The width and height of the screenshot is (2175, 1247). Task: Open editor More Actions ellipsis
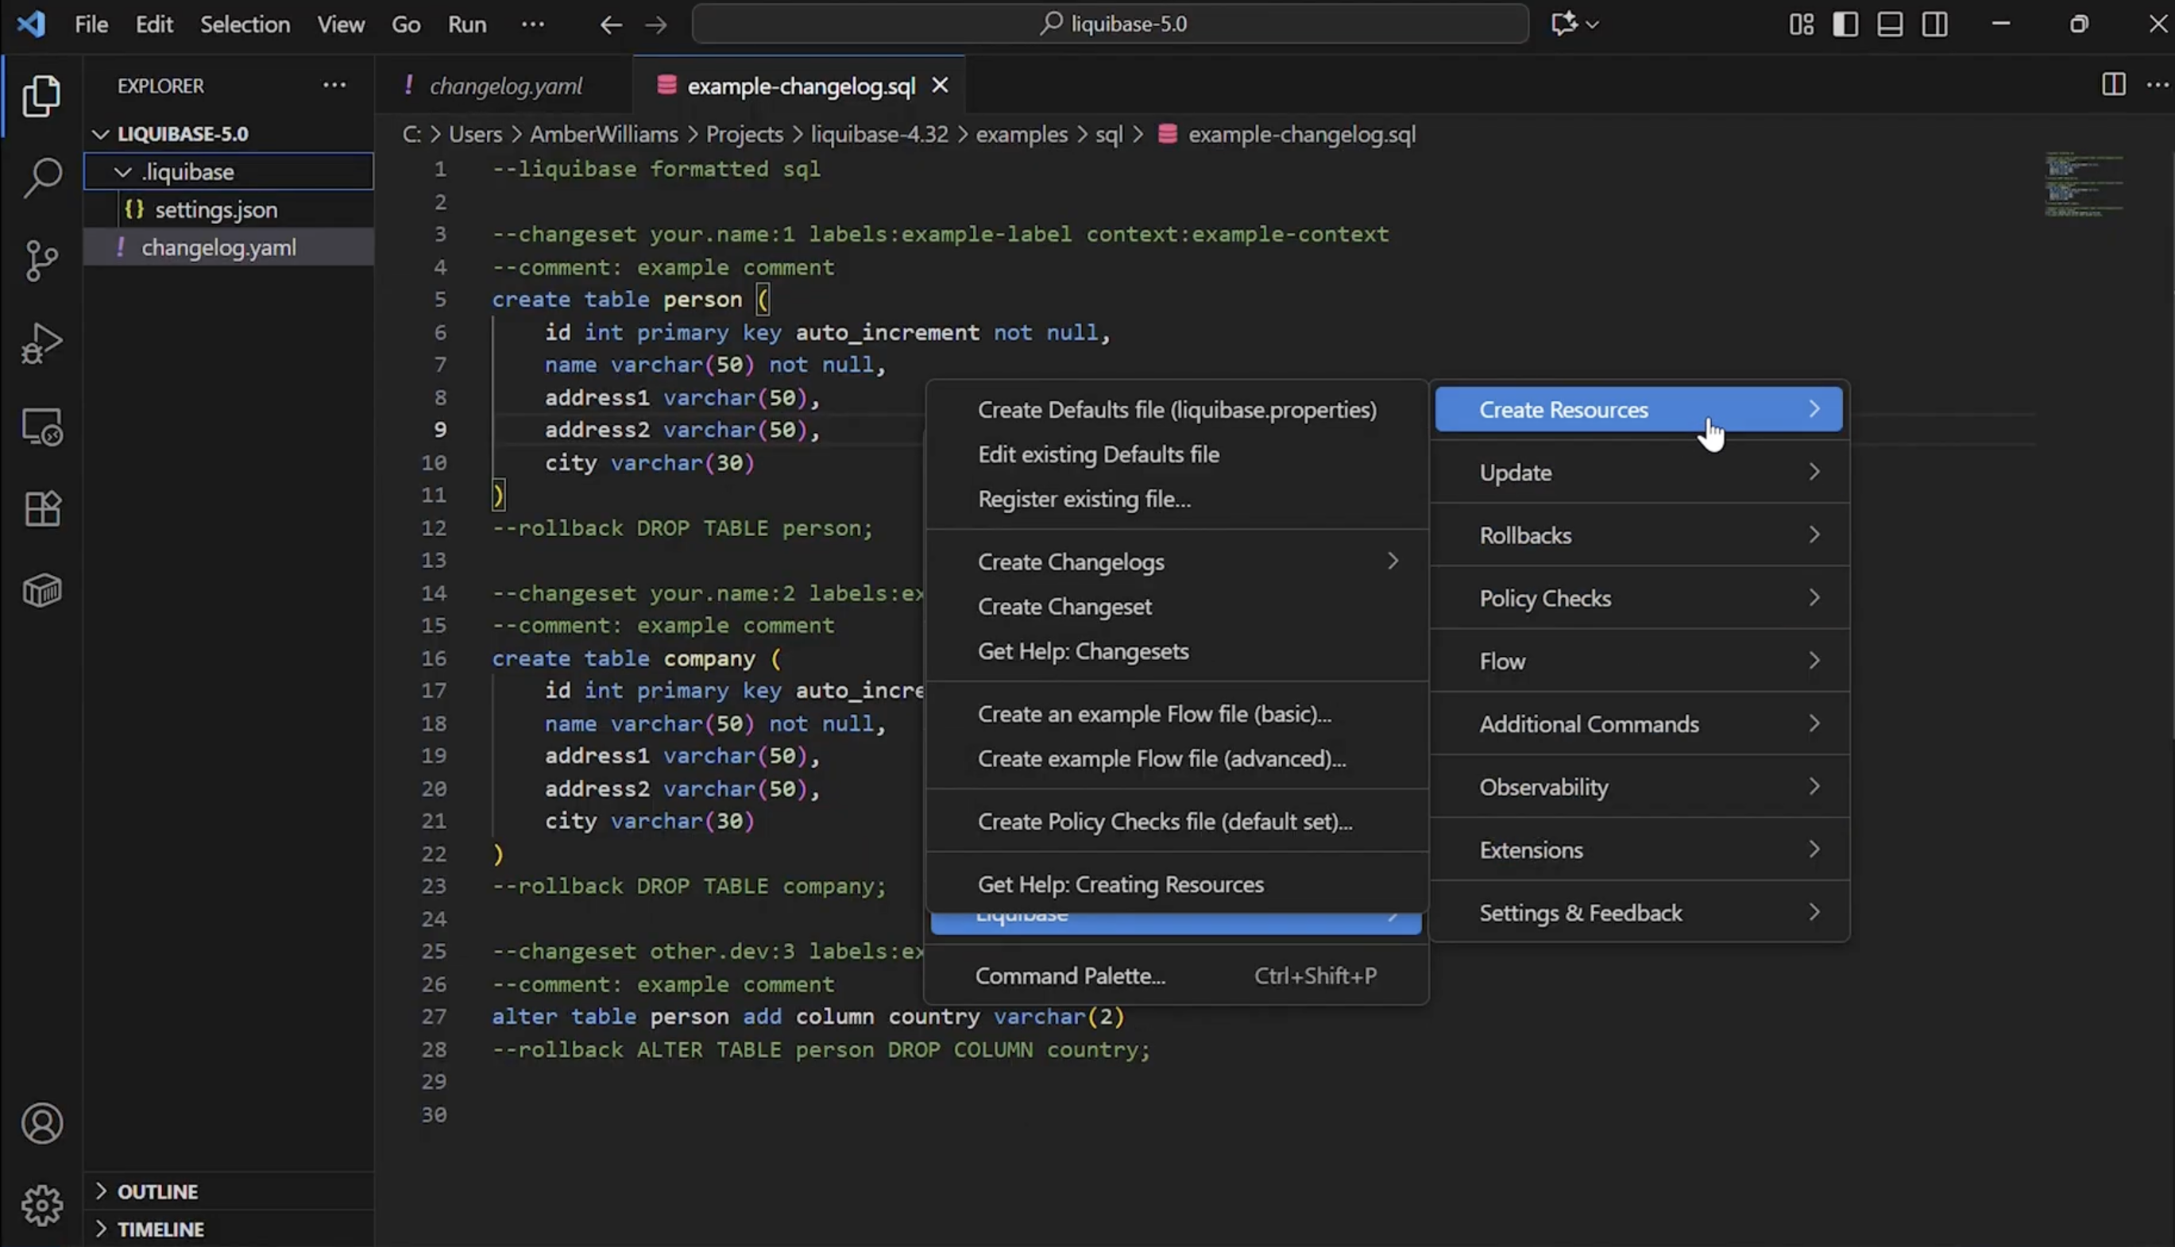click(2157, 84)
